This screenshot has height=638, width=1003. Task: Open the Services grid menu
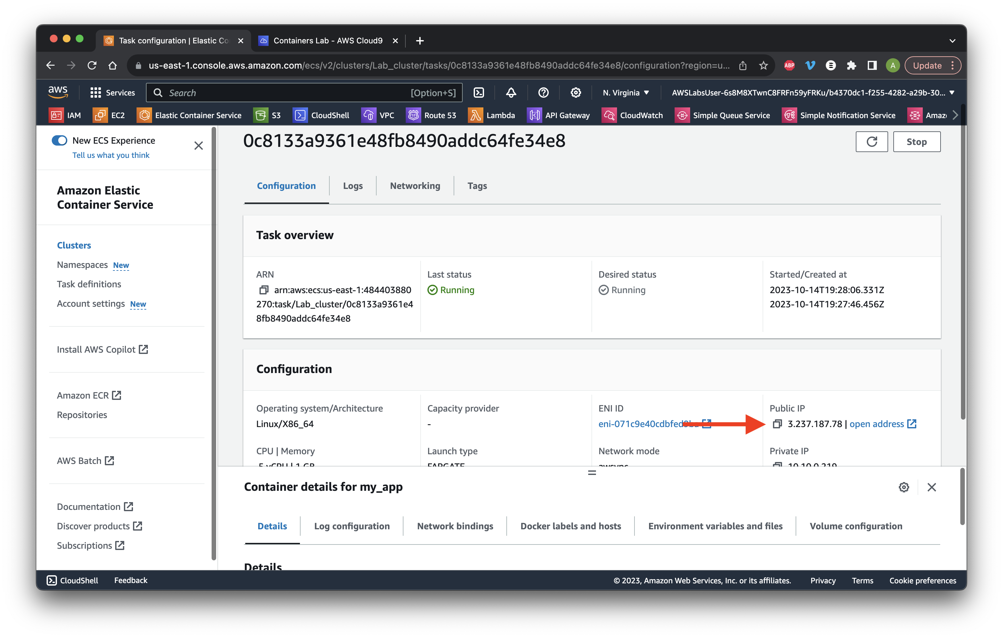[113, 93]
